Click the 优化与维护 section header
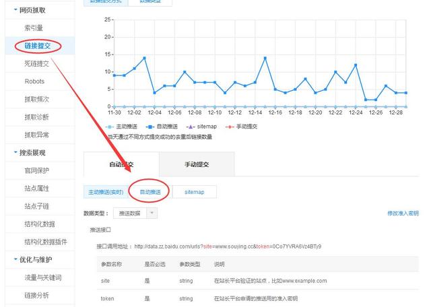The width and height of the screenshot is (431, 307). click(x=36, y=259)
